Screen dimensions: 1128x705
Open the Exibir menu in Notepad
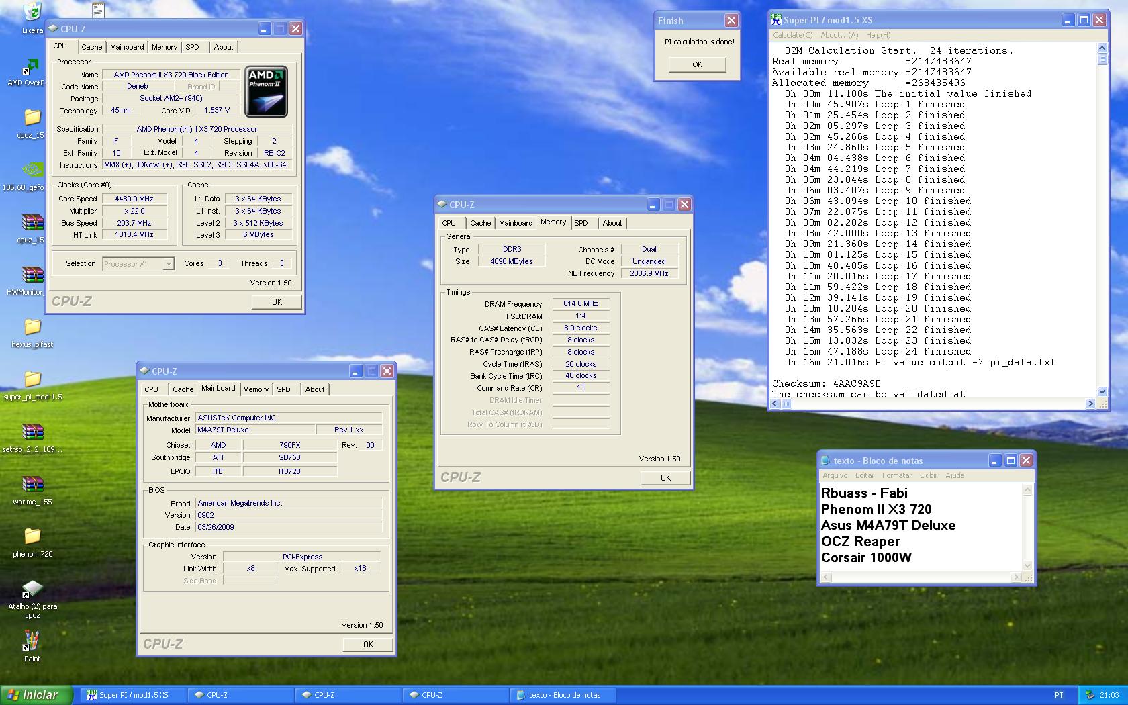pyautogui.click(x=929, y=475)
